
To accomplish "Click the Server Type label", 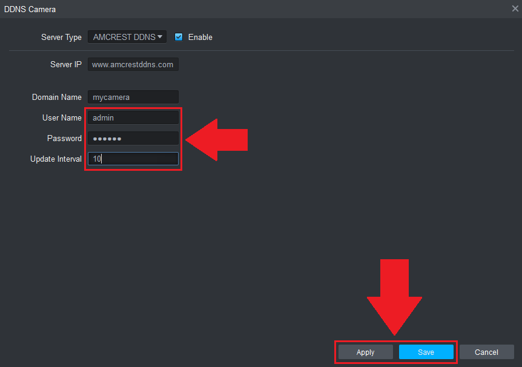I will click(61, 37).
